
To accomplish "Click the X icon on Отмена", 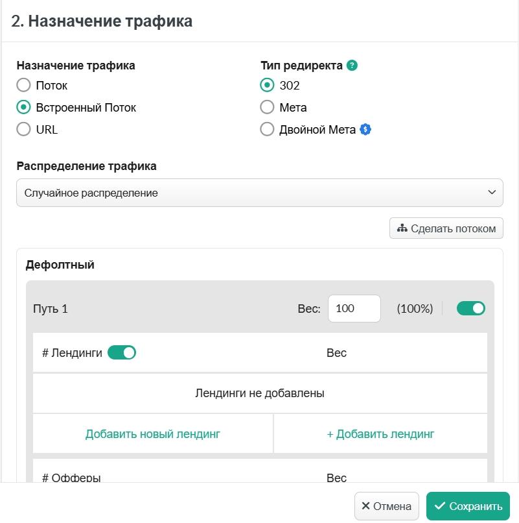I will point(365,505).
